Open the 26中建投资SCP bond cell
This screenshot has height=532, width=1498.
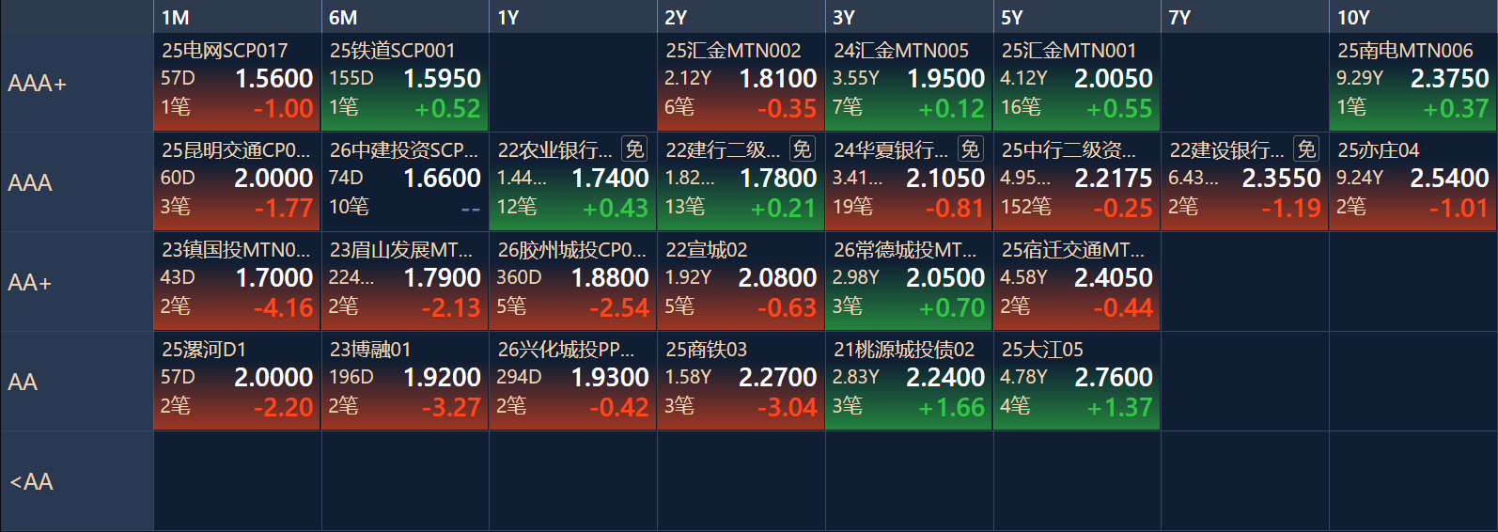(405, 181)
